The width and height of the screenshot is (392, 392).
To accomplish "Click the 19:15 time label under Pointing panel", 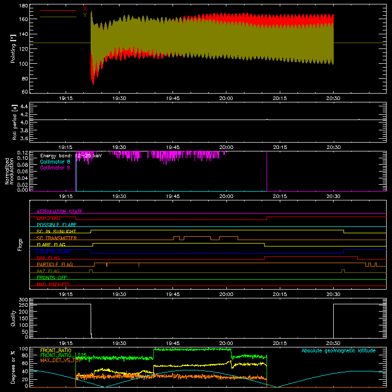I will point(66,98).
